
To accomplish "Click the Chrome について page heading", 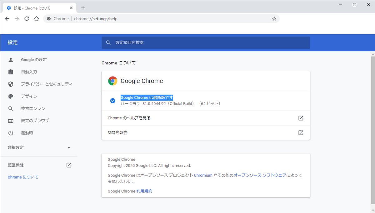I will coord(118,63).
